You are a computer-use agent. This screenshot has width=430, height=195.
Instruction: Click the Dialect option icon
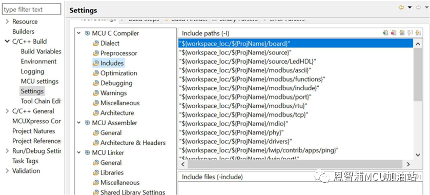point(96,44)
